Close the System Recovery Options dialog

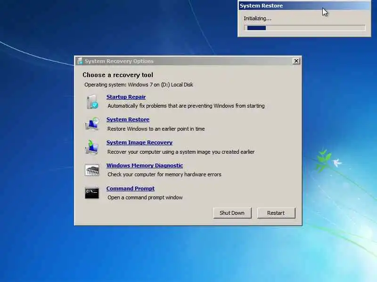pos(296,61)
